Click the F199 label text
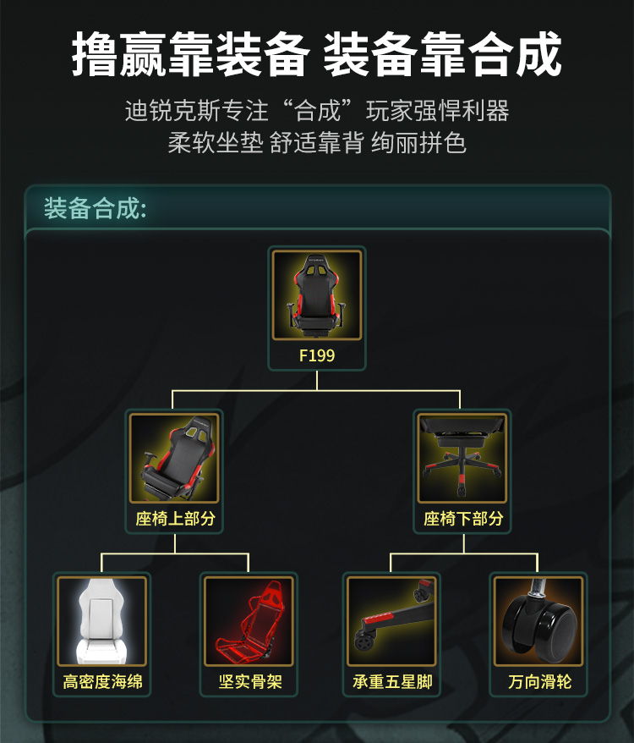This screenshot has width=634, height=743. click(x=317, y=355)
